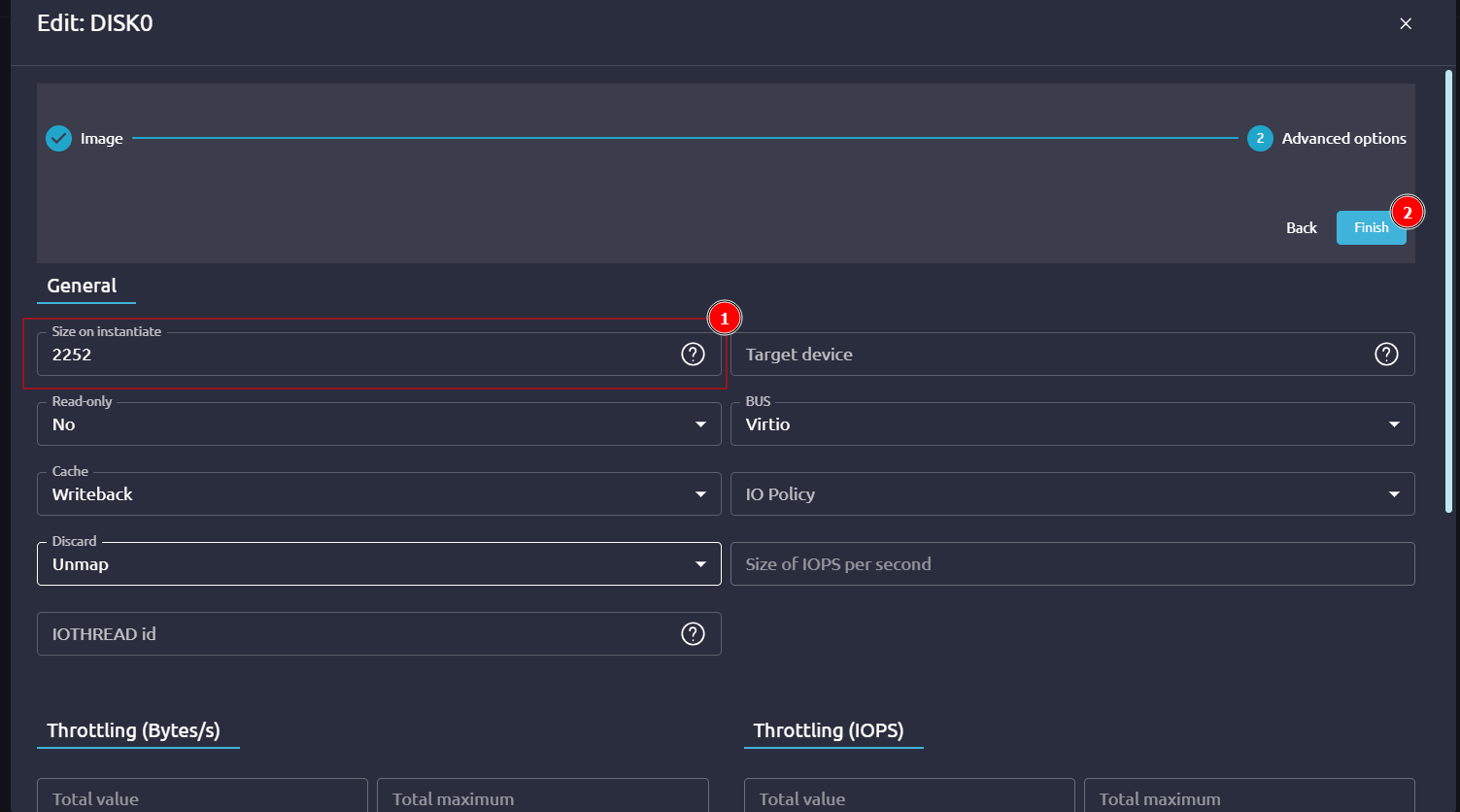Go Back to previous step
The image size is (1460, 812).
click(x=1301, y=227)
